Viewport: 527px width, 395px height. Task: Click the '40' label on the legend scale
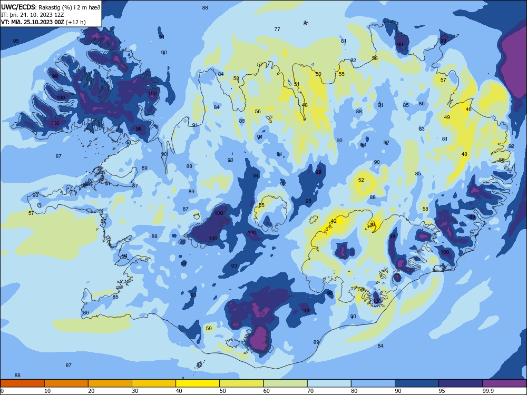[179, 391]
